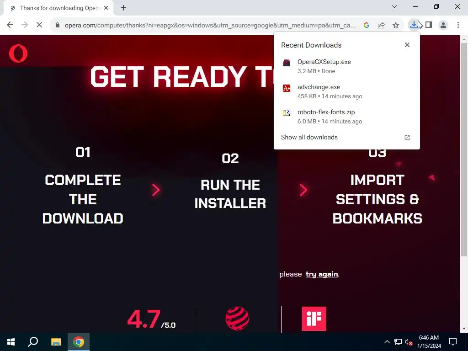
Task: Open the Chrome profile avatar
Action: [443, 25]
